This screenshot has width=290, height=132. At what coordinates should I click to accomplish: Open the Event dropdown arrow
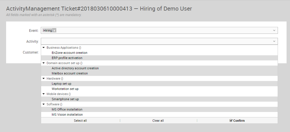point(274,30)
